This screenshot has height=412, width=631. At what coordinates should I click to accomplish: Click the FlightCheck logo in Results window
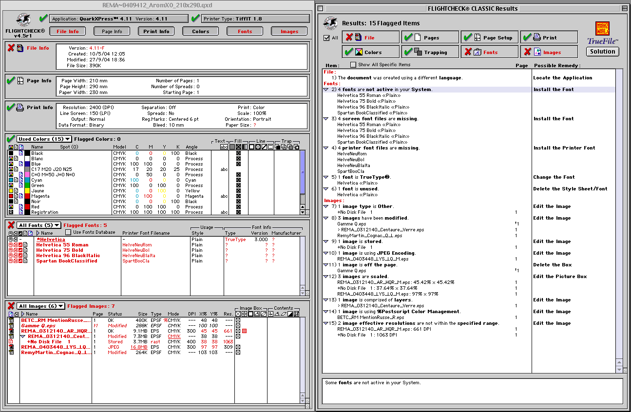click(331, 23)
